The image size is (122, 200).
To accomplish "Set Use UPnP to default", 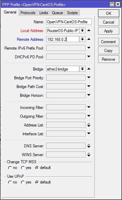I will [37, 182].
